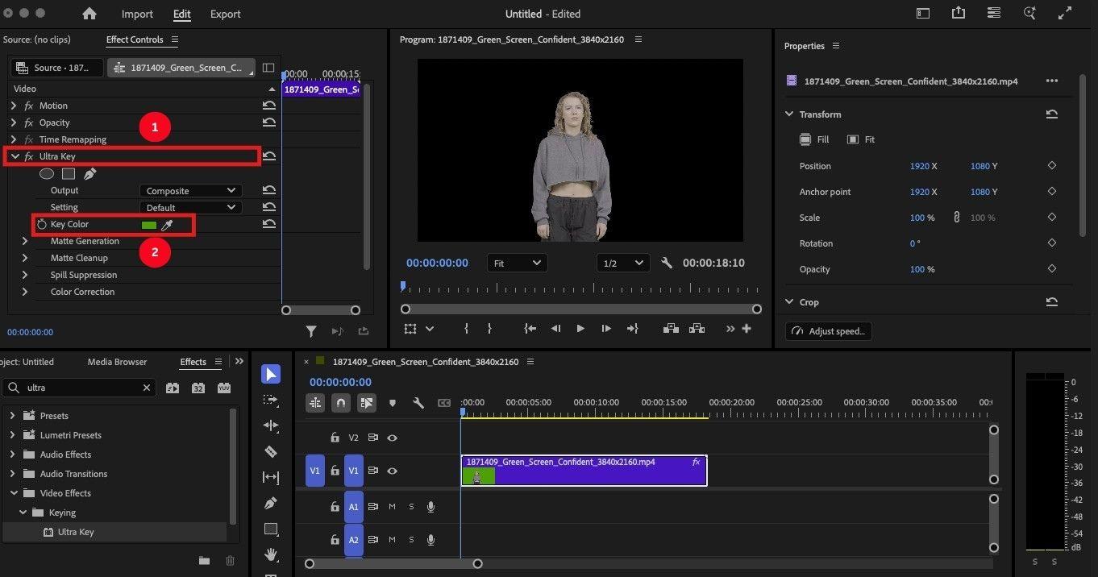
Task: Expand Matte Generation settings
Action: point(25,241)
